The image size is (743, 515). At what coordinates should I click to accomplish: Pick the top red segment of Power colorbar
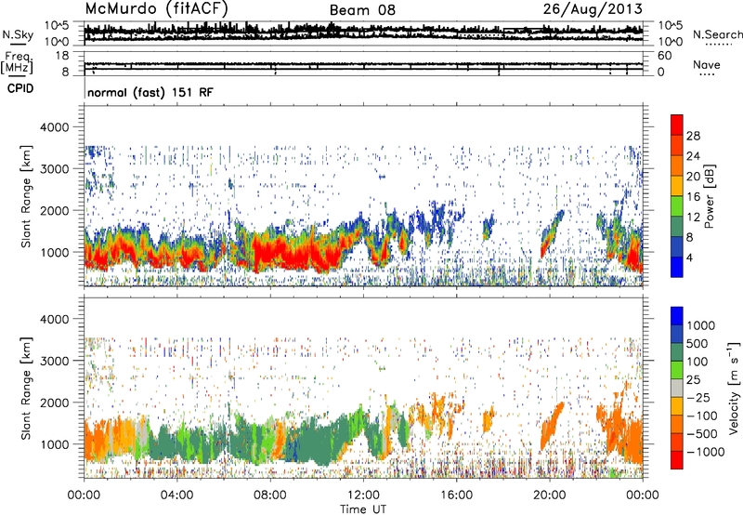coord(677,125)
